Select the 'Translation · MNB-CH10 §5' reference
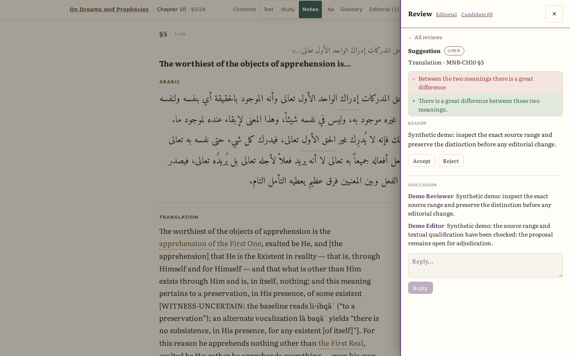 coord(446,62)
